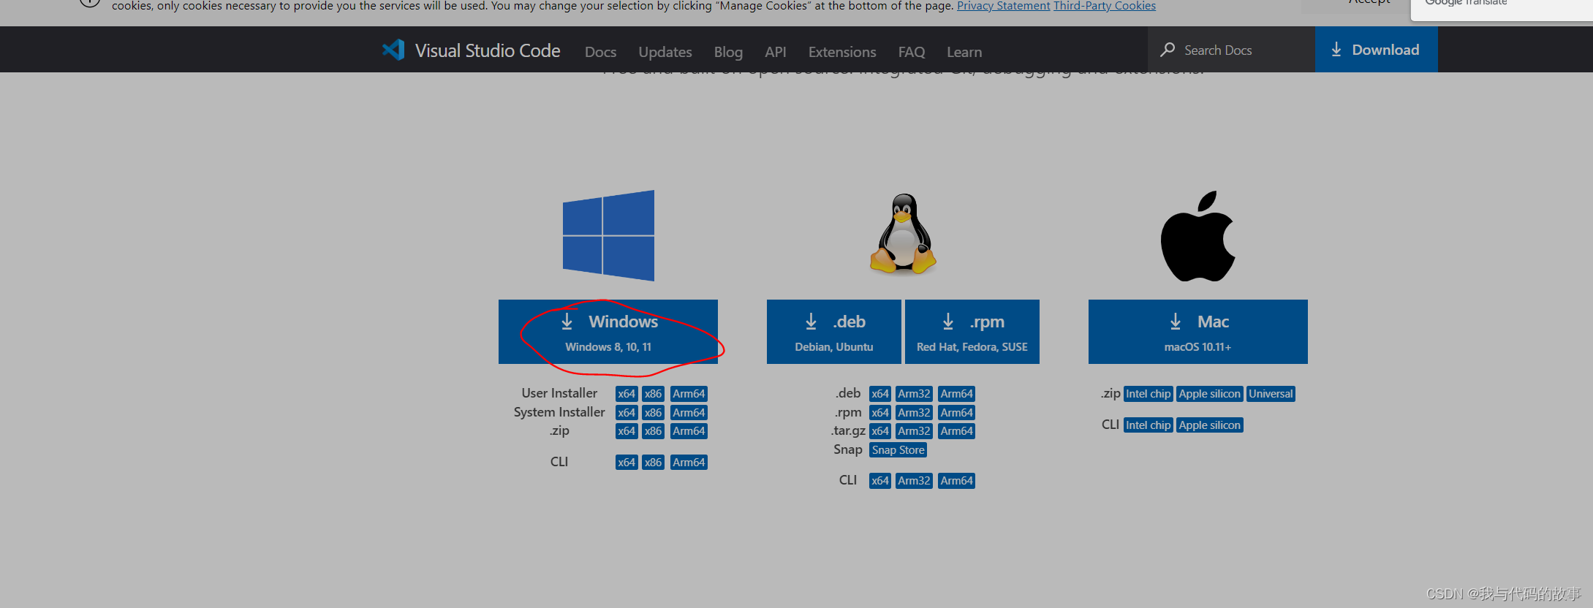Select x64 for Linux CLI
Image resolution: width=1593 pixels, height=608 pixels.
click(880, 481)
